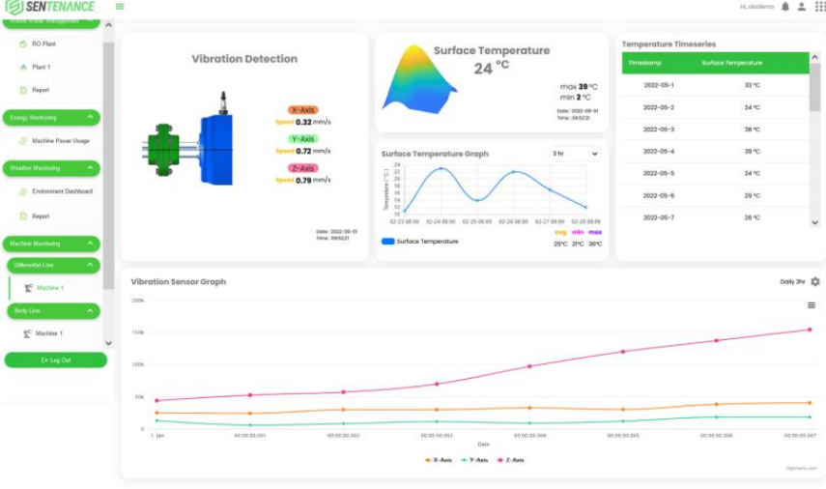This screenshot has width=826, height=489.
Task: Open the notifications bell
Action: [785, 7]
